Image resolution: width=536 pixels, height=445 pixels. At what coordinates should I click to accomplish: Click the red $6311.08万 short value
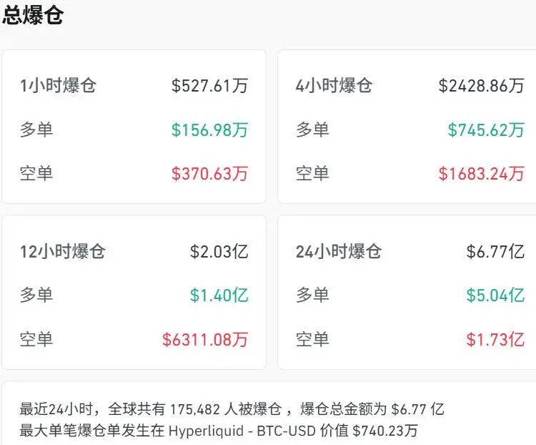(204, 339)
